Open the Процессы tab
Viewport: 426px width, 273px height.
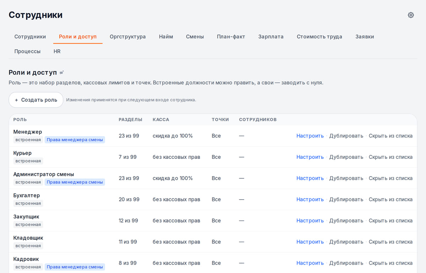point(27,51)
